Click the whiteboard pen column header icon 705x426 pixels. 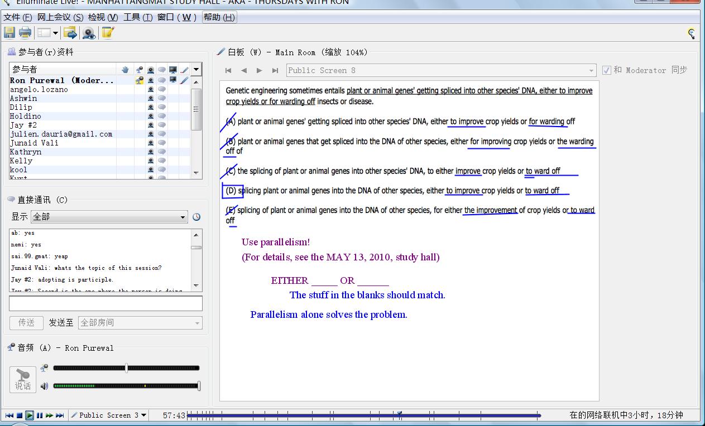(x=184, y=70)
